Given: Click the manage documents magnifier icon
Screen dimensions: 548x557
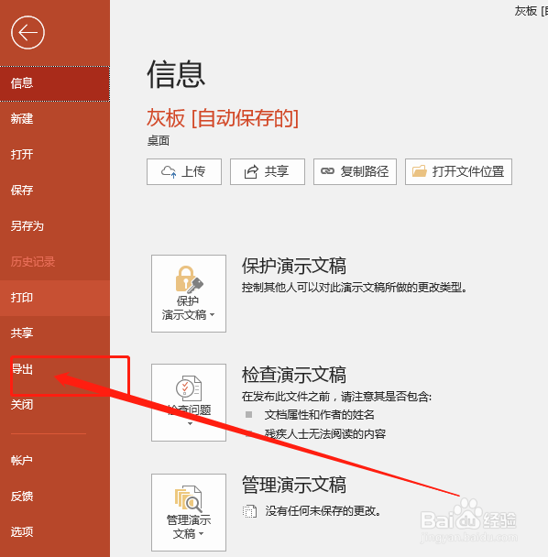Looking at the screenshot, I should [x=189, y=498].
